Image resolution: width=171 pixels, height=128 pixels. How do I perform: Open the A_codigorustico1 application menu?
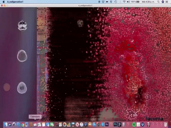tap(15, 2)
